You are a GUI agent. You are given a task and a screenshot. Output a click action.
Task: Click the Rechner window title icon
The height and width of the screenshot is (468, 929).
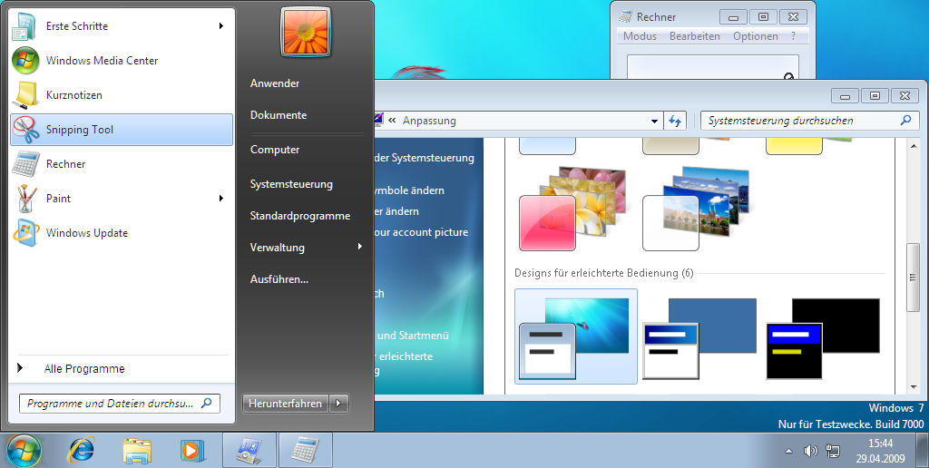pyautogui.click(x=626, y=16)
